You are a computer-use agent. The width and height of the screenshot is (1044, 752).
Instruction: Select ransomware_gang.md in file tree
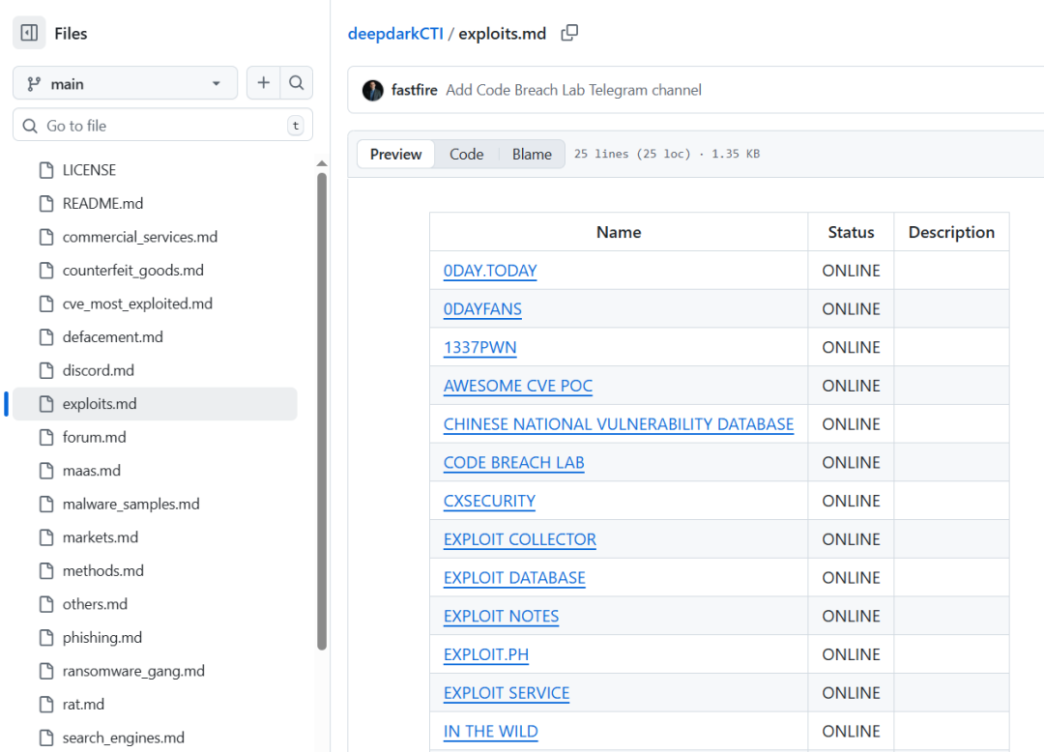click(x=155, y=671)
